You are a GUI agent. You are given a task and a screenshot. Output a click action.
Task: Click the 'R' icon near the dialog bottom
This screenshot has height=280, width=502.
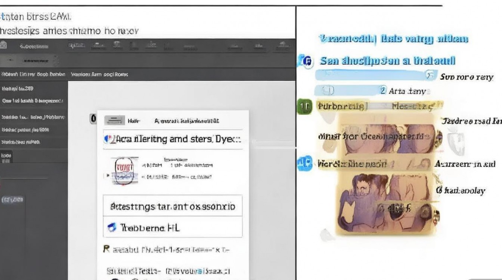coord(106,249)
